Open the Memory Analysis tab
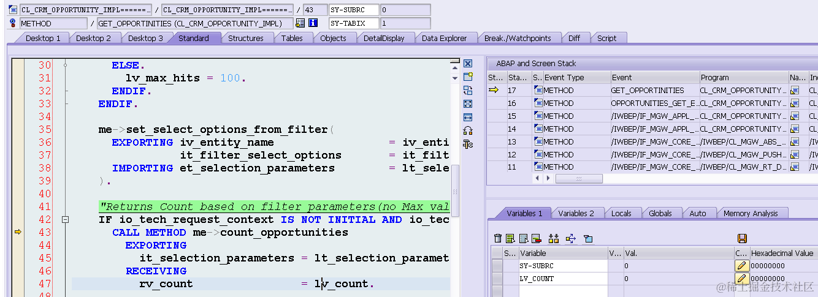818x297 pixels. 751,213
